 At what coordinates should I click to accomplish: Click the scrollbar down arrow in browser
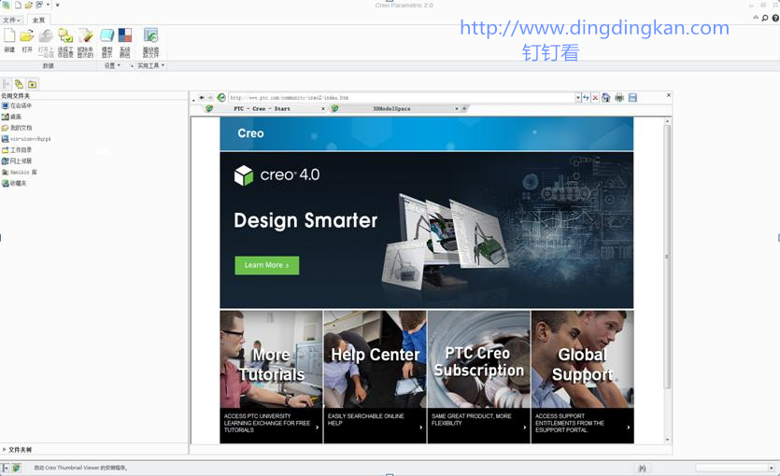pos(668,440)
